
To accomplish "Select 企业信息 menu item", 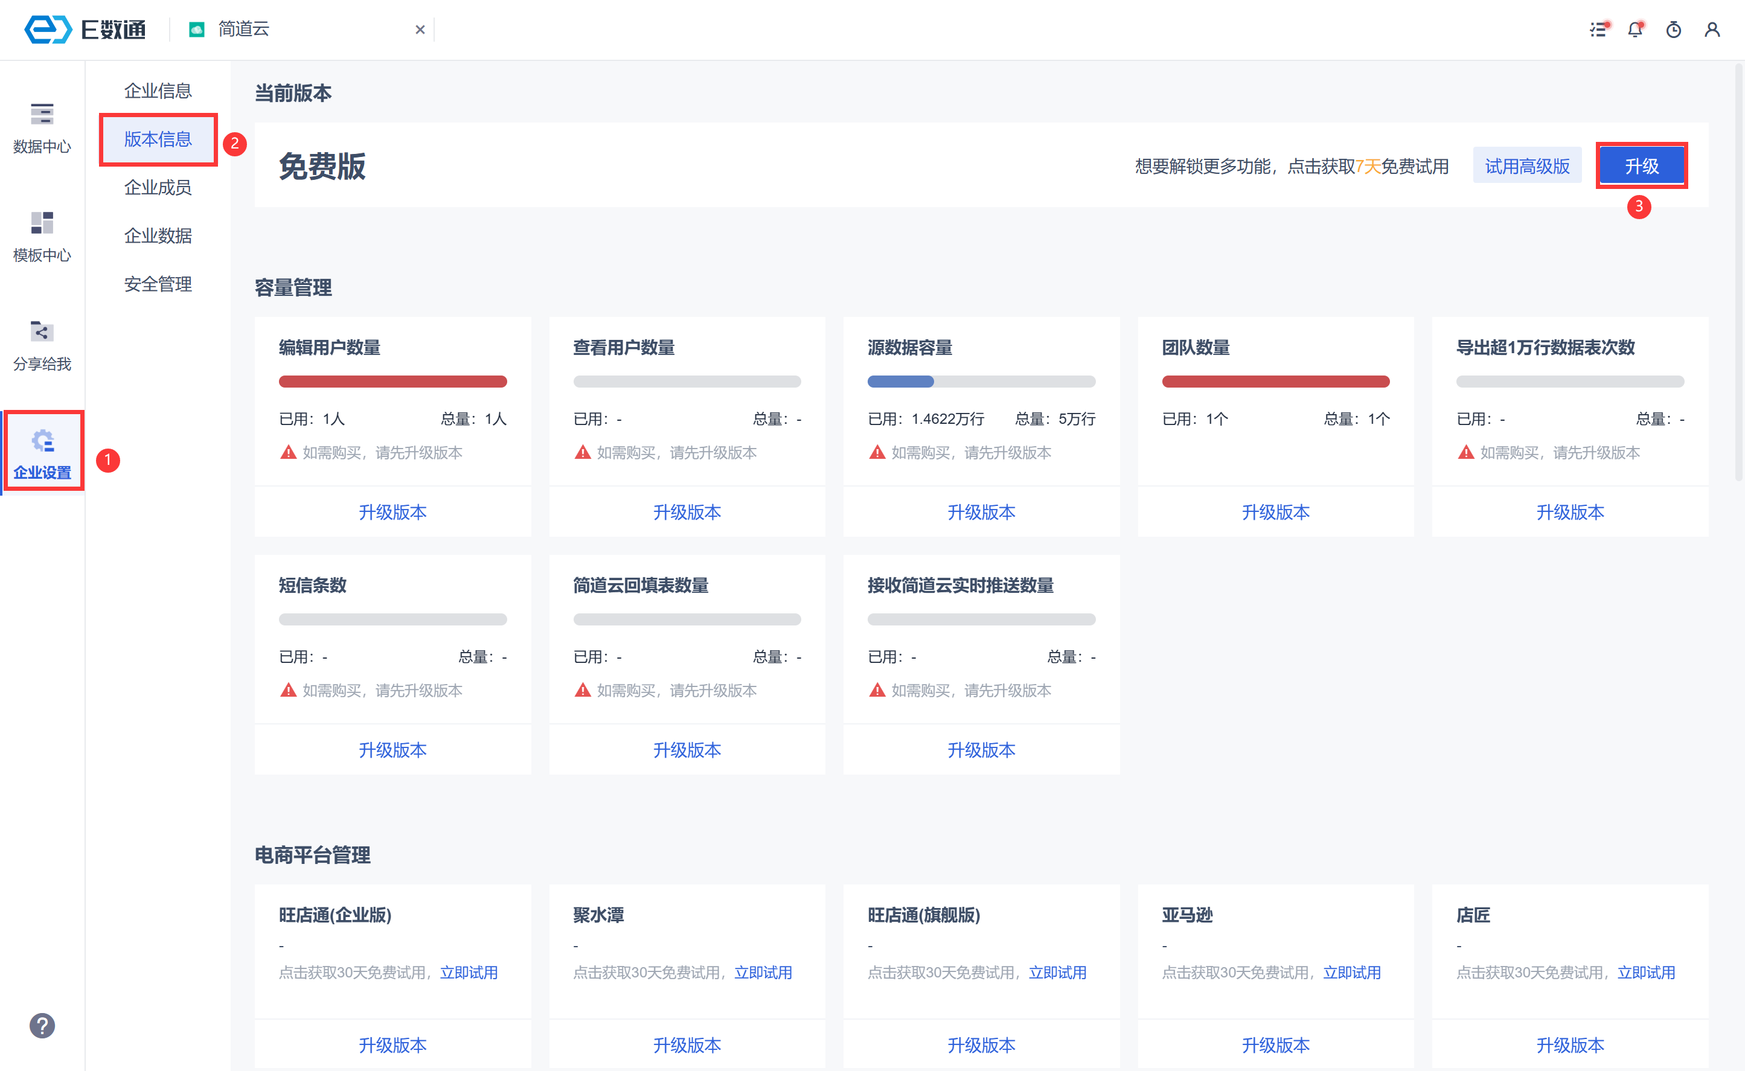I will [x=157, y=91].
